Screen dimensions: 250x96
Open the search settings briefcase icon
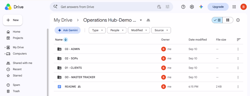click(159, 7)
